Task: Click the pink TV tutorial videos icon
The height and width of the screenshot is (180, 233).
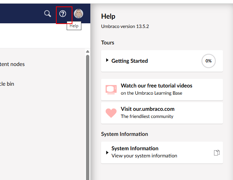Action: coord(111,90)
